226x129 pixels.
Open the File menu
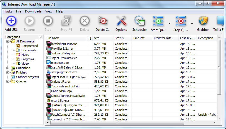pyautogui.click(x=19, y=11)
